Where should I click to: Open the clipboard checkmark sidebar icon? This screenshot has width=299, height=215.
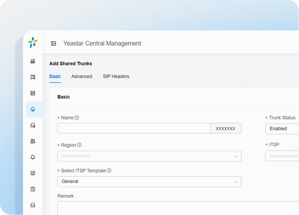(x=33, y=189)
